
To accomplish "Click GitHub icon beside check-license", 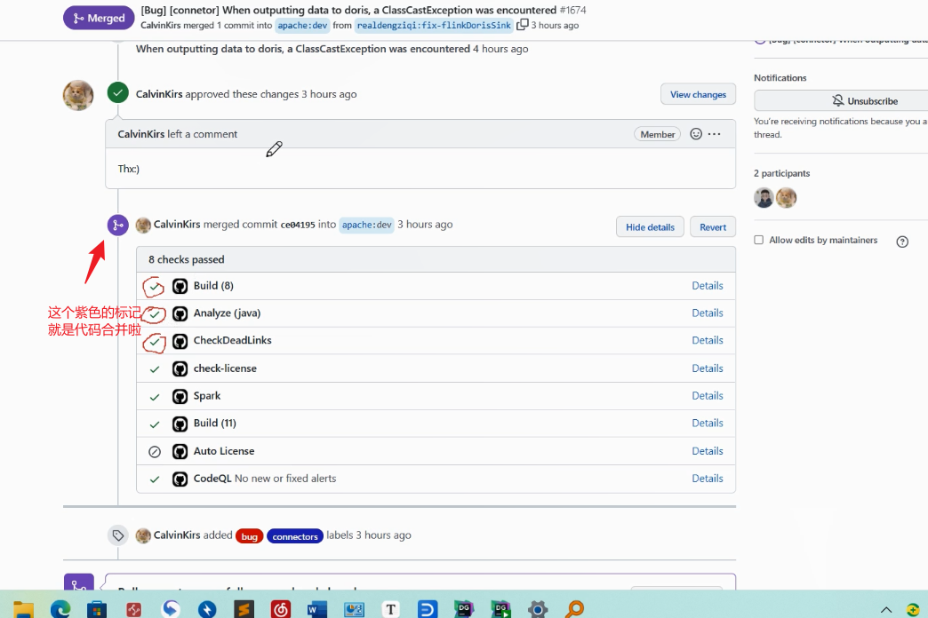I will click(x=180, y=369).
